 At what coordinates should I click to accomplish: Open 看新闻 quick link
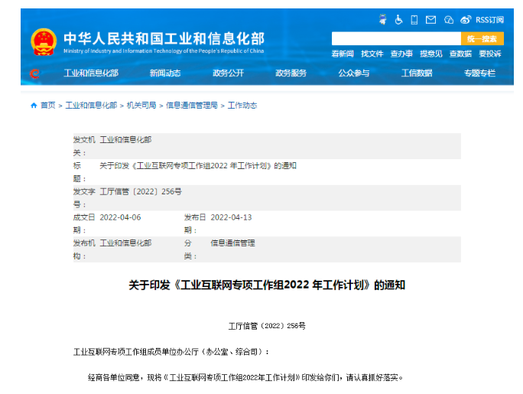pos(343,54)
